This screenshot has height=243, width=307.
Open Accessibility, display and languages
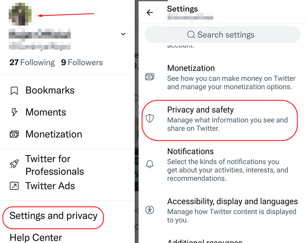[222, 210]
